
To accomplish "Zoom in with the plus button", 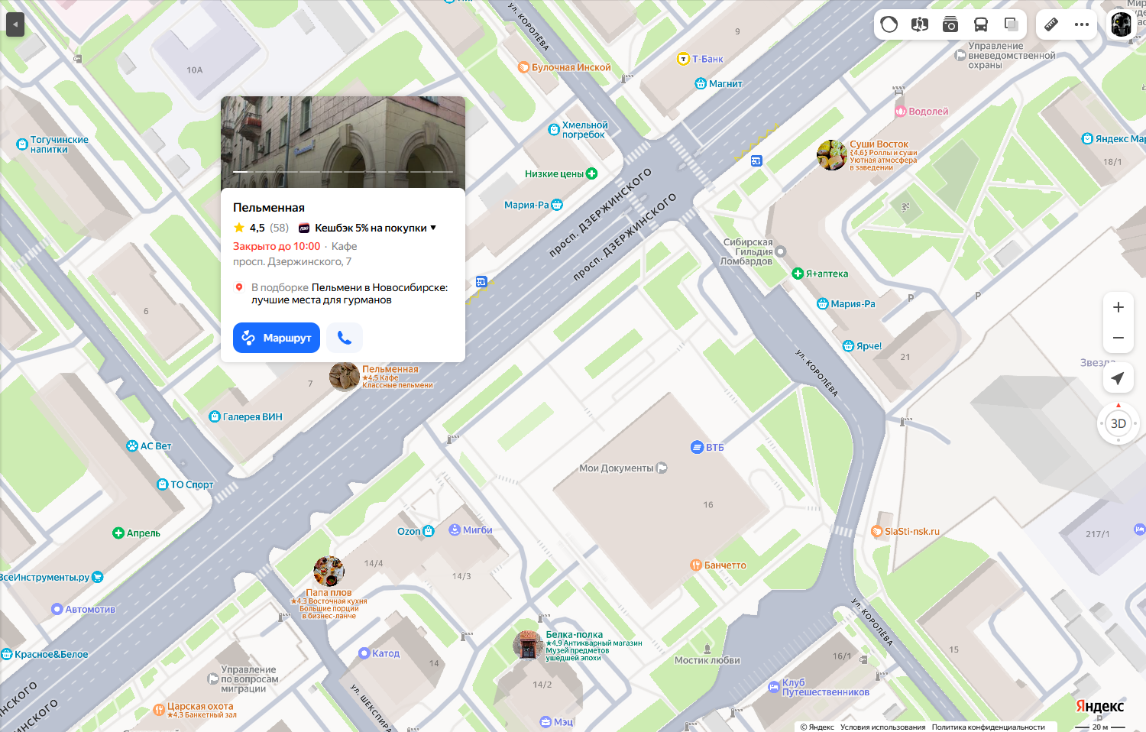I will tap(1118, 307).
